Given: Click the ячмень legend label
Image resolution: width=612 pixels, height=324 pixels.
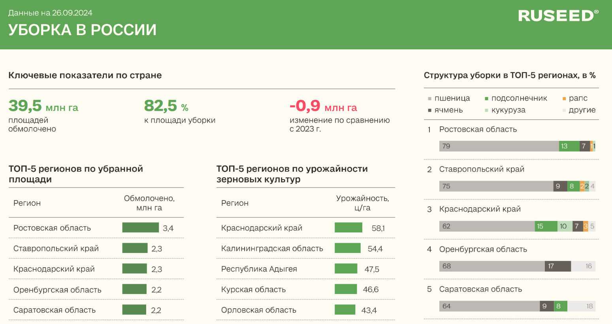Looking at the screenshot, I should [x=448, y=110].
